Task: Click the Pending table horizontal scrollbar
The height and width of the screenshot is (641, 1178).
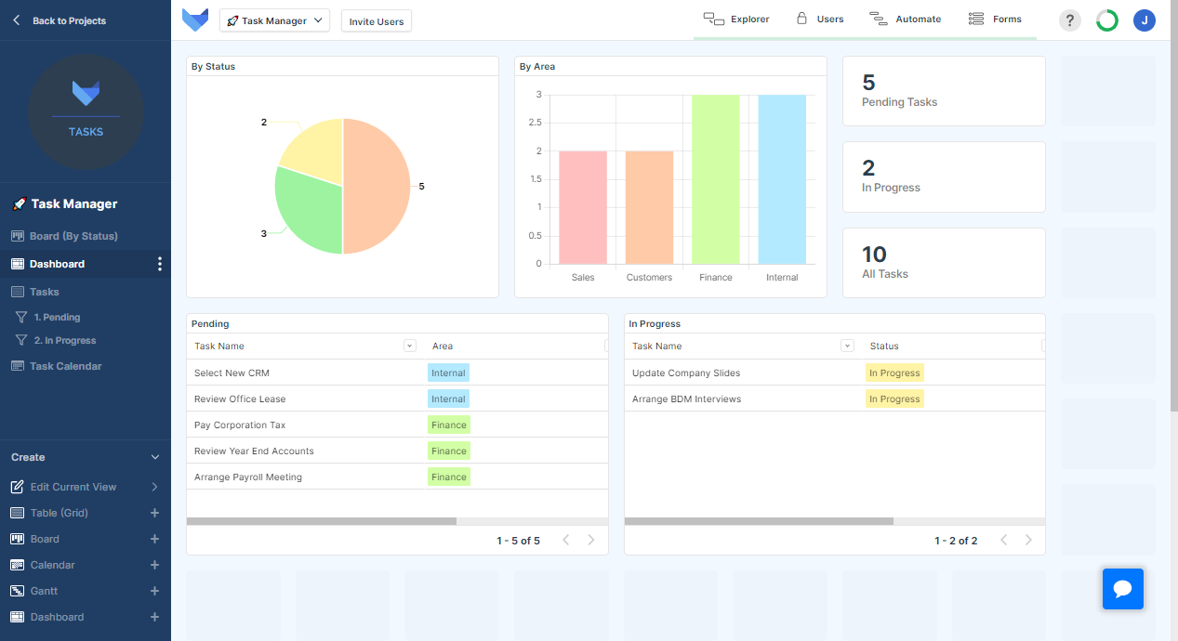Action: (322, 521)
